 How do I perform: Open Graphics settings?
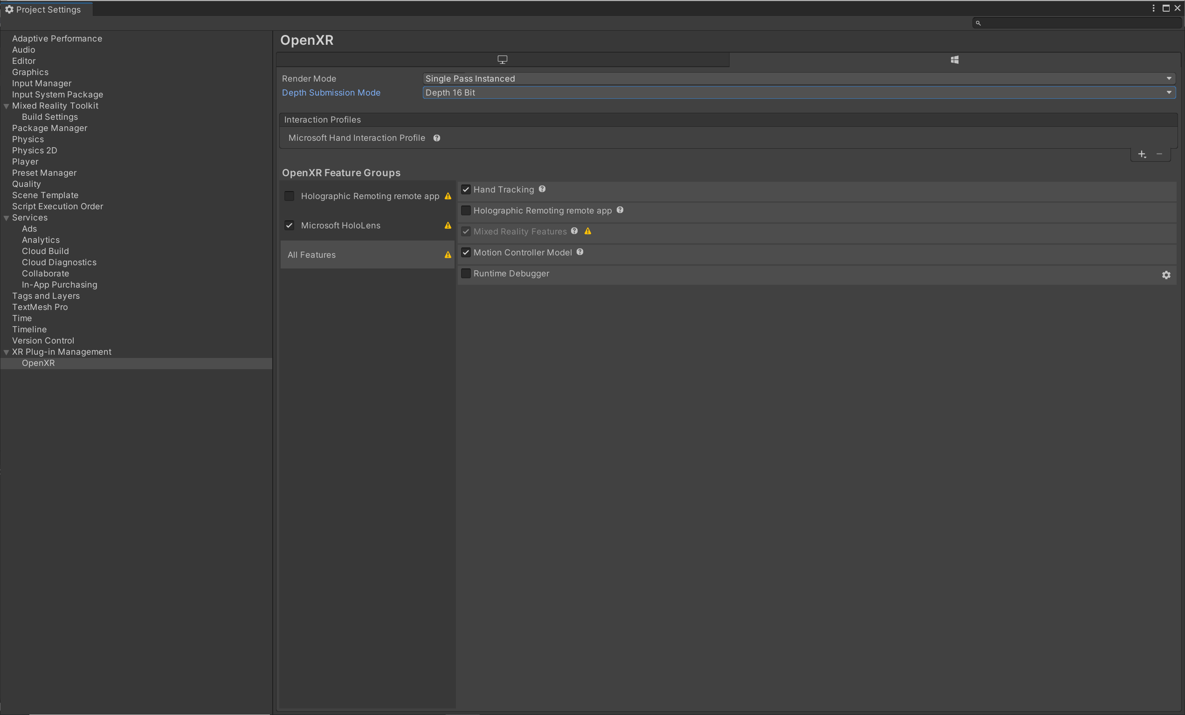pos(30,72)
